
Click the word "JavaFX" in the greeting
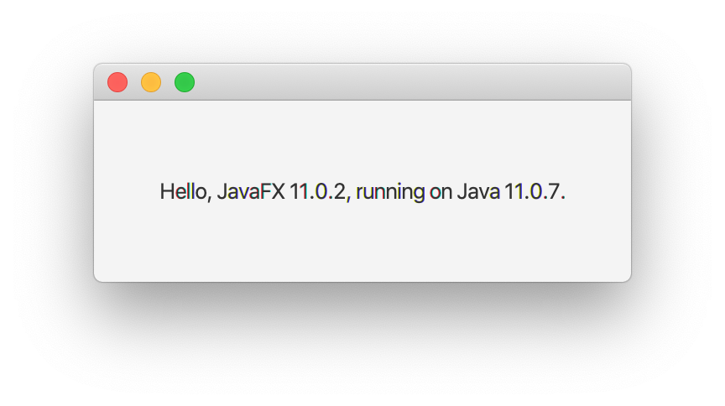pyautogui.click(x=251, y=192)
